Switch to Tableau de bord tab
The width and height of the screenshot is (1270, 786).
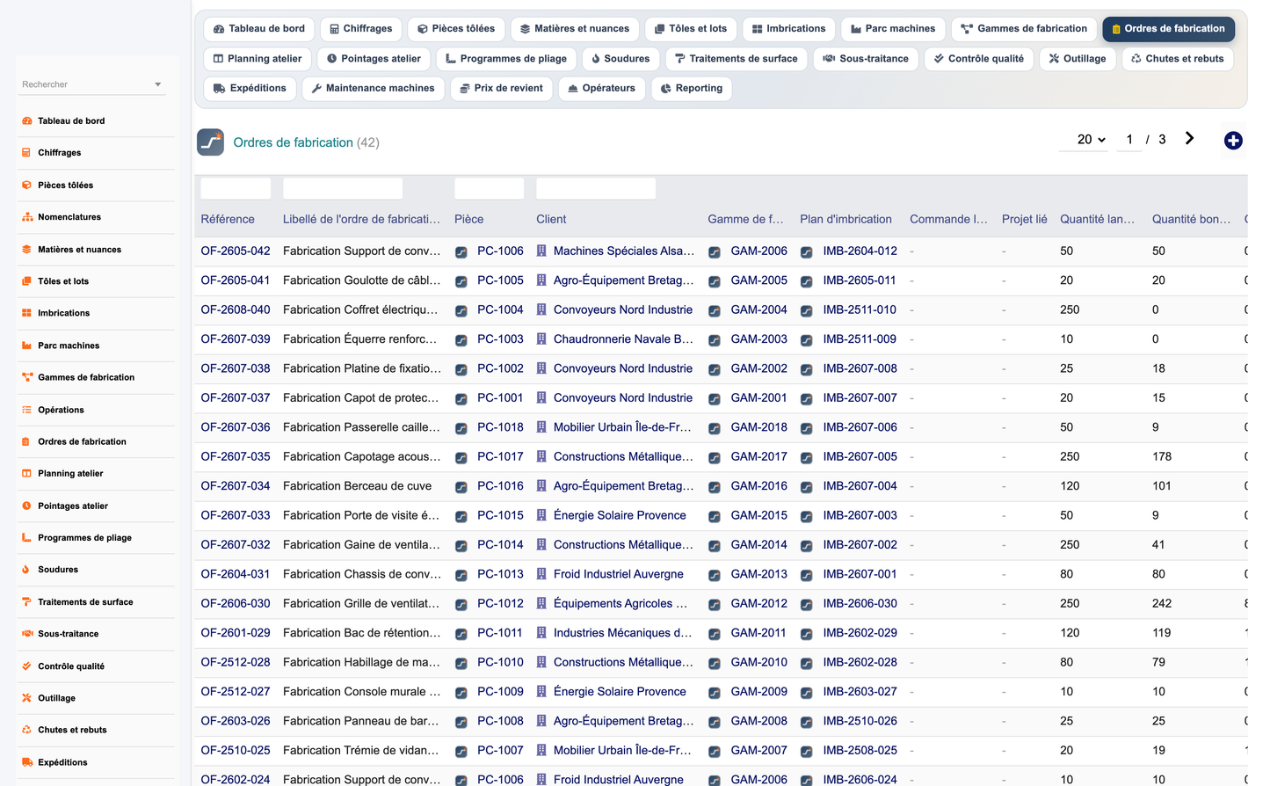pos(259,29)
